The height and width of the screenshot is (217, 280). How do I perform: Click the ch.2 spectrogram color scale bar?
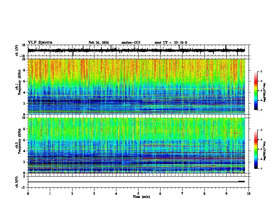tap(256, 149)
